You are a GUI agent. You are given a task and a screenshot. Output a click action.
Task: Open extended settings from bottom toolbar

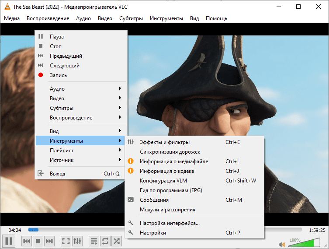pos(77,241)
